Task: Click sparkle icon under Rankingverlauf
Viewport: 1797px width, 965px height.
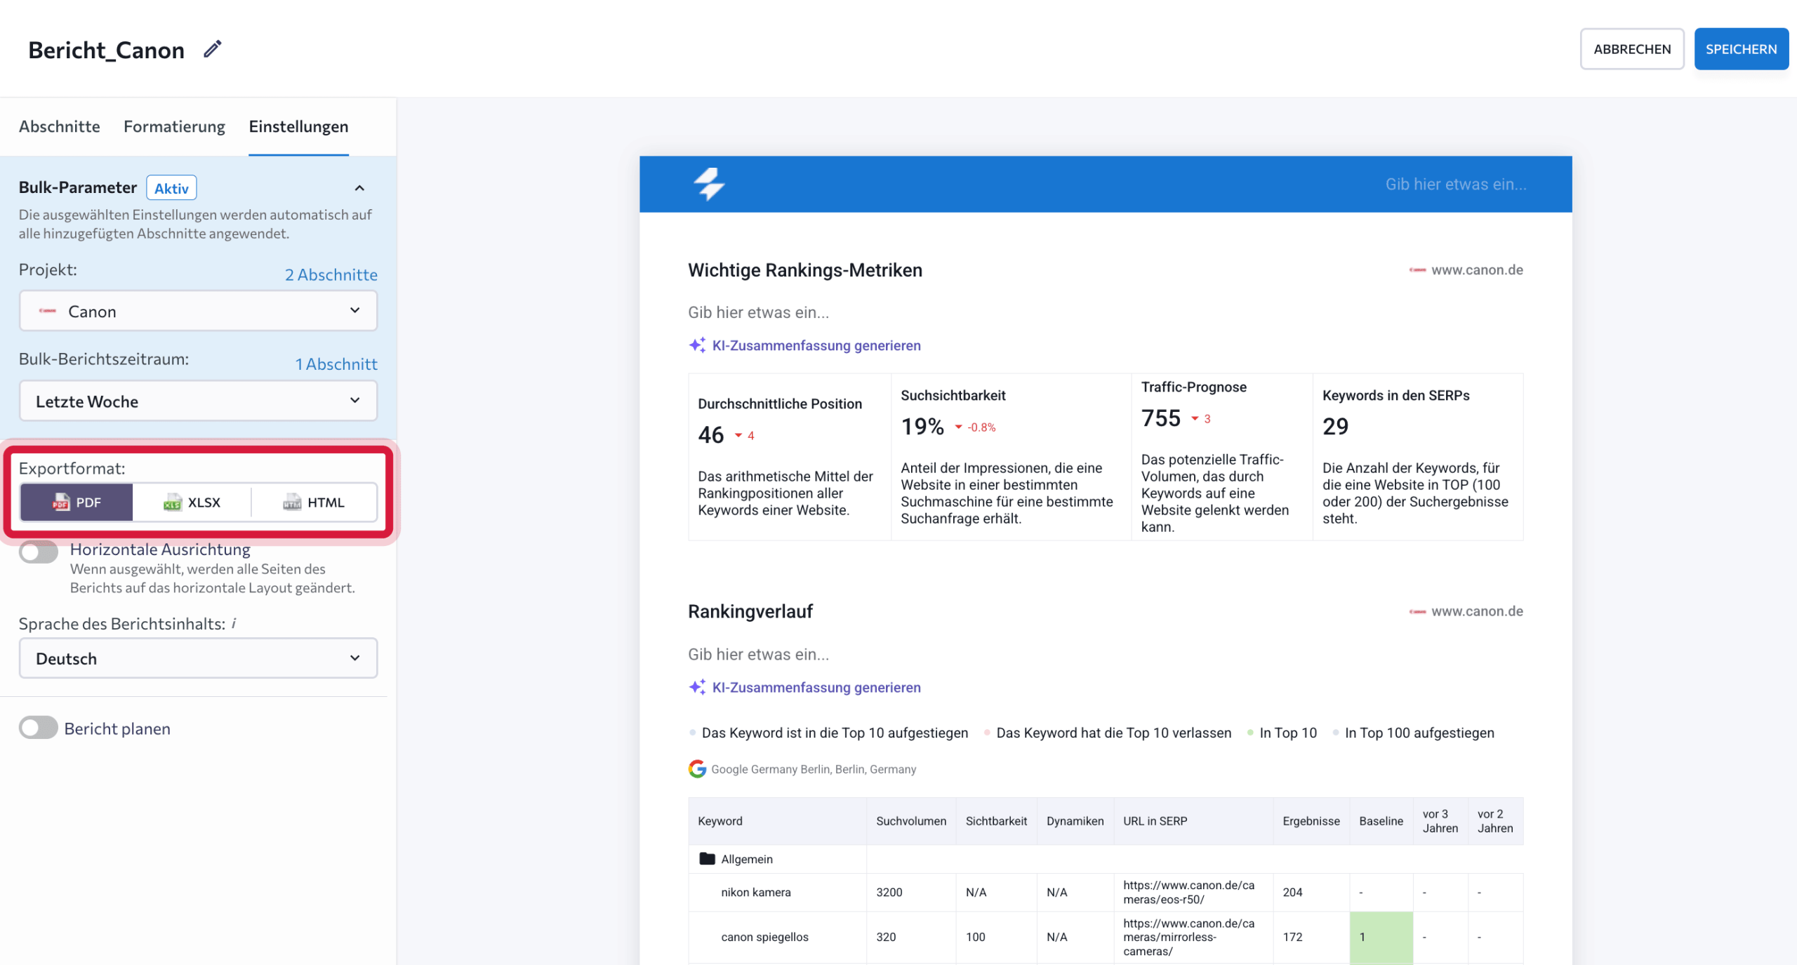Action: 697,687
